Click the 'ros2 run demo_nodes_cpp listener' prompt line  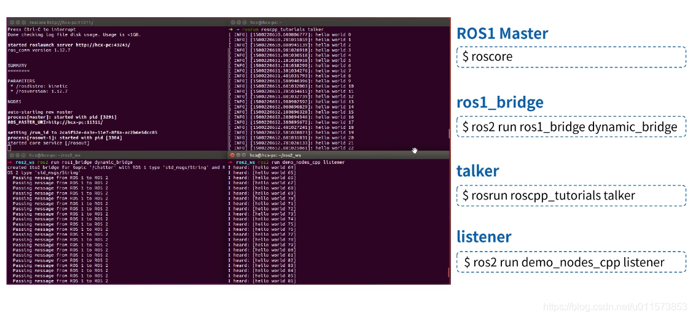(x=287, y=163)
